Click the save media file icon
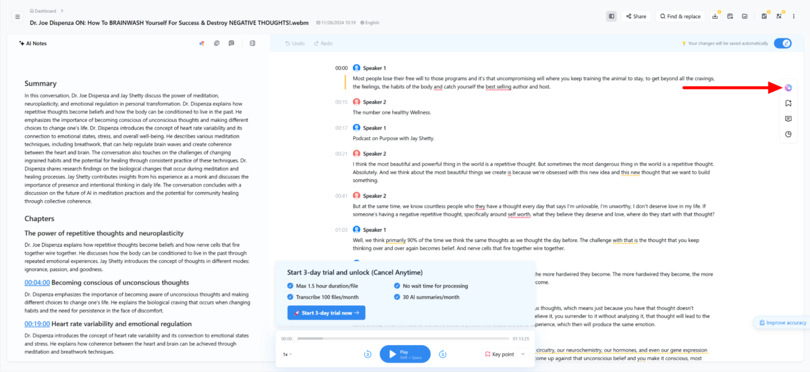This screenshot has height=372, width=810. click(764, 16)
